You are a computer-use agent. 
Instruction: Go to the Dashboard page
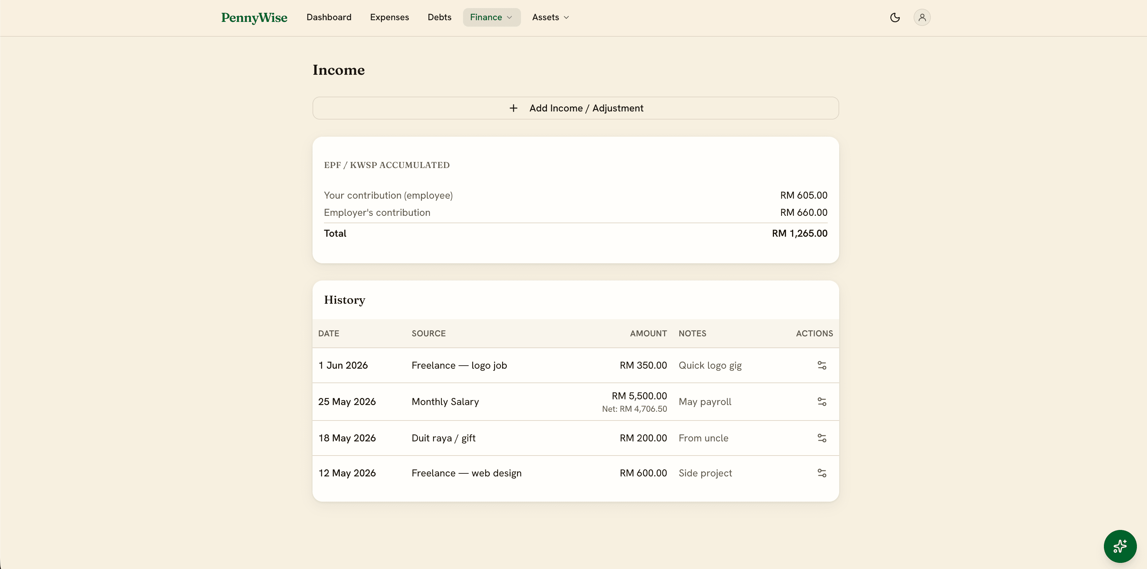329,18
